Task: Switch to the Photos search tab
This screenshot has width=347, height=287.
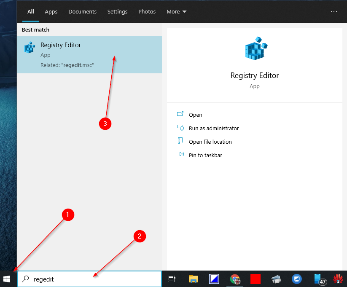Action: [x=147, y=11]
